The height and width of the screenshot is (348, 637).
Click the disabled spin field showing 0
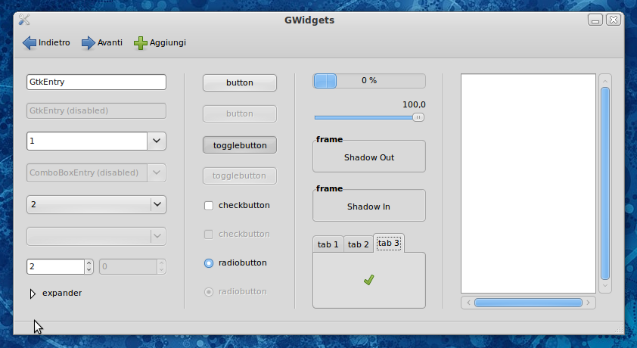coord(128,267)
